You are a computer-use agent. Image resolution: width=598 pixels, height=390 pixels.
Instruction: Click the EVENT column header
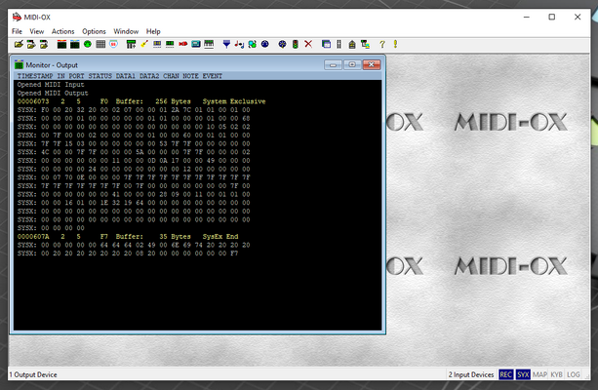click(212, 76)
